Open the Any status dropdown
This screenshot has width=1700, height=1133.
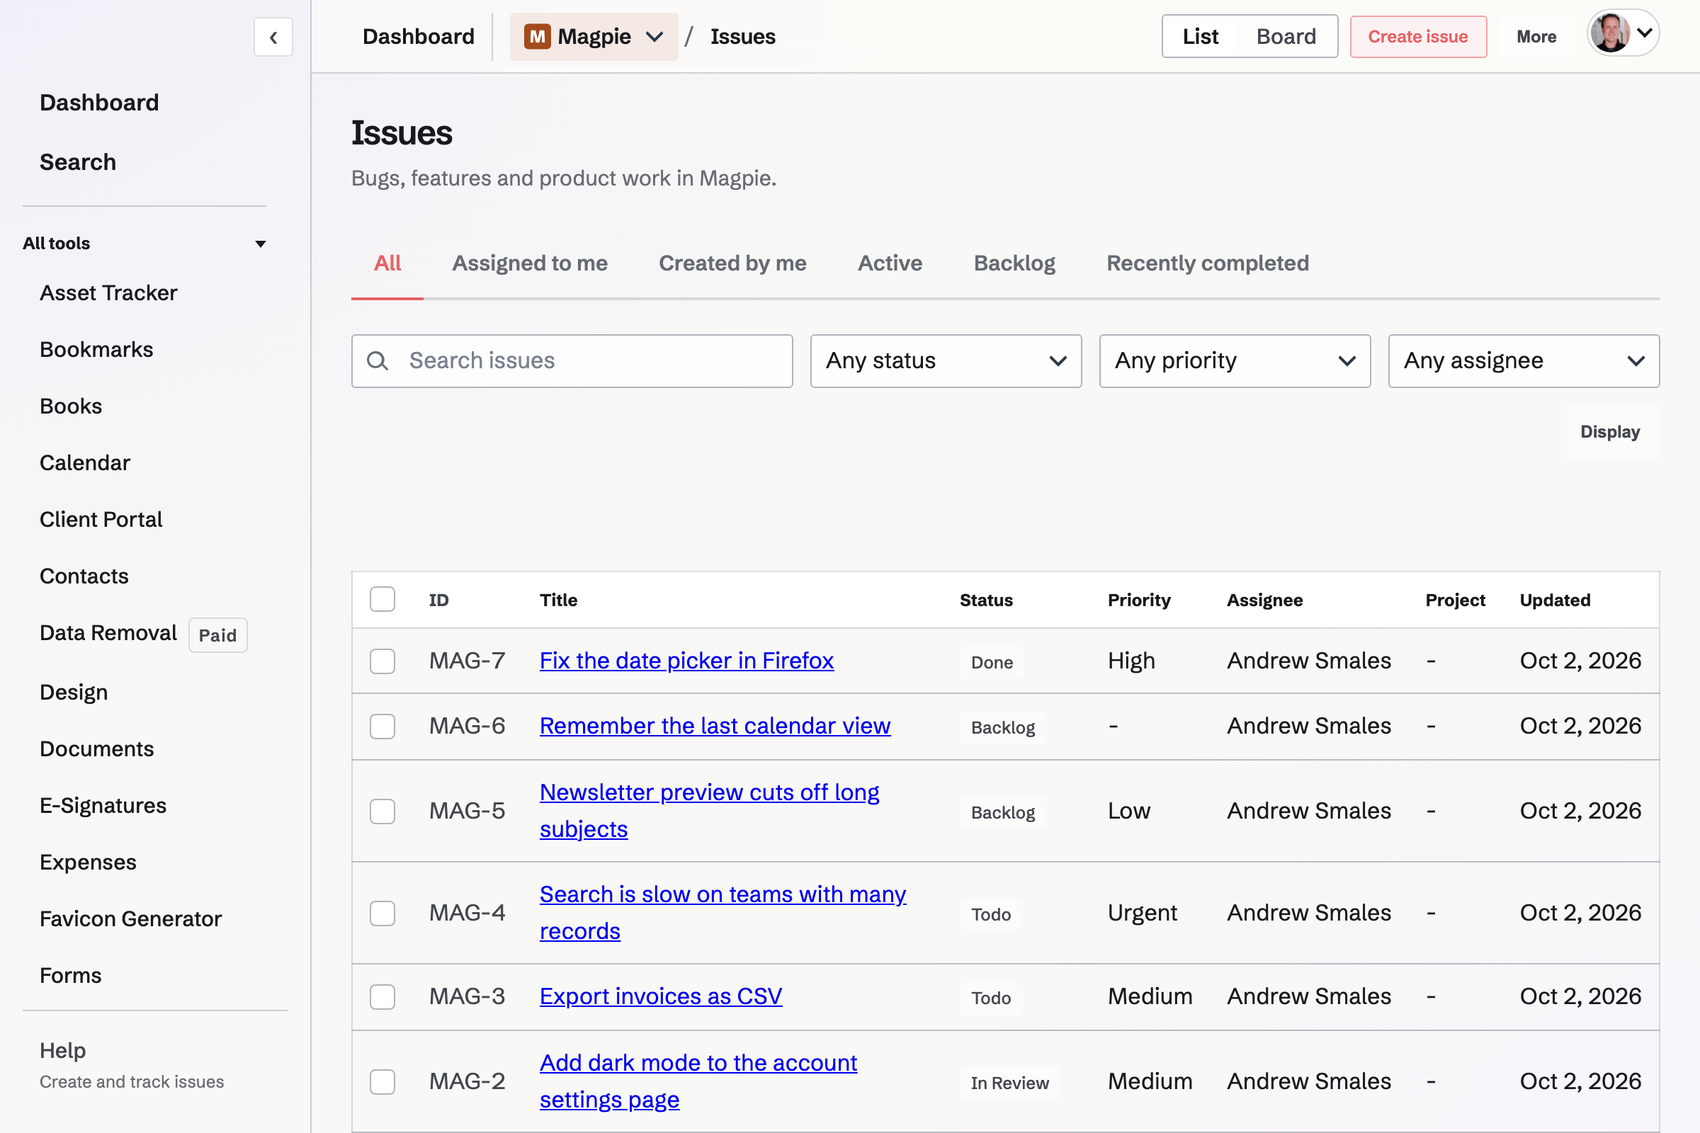tap(946, 360)
